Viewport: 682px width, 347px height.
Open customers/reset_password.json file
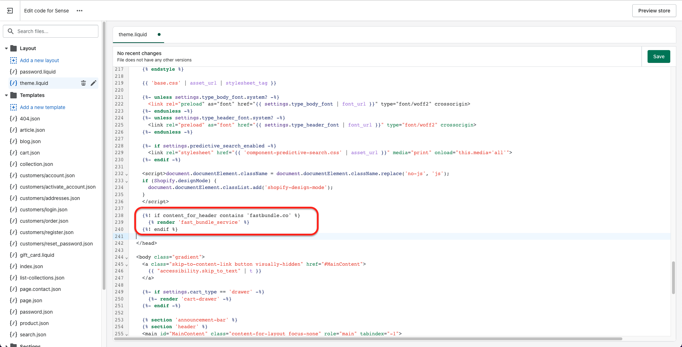click(56, 244)
